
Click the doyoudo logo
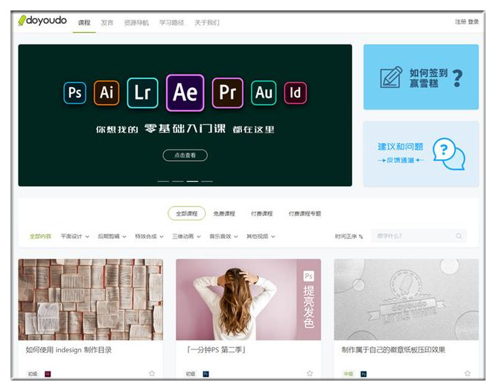coord(42,21)
